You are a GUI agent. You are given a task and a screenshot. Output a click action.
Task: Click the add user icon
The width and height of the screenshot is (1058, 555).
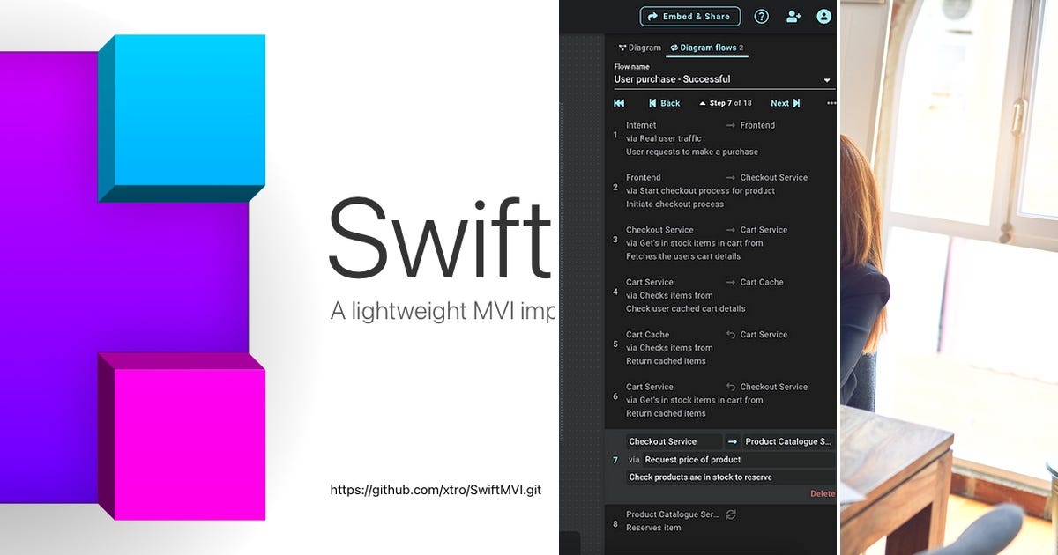pyautogui.click(x=793, y=16)
